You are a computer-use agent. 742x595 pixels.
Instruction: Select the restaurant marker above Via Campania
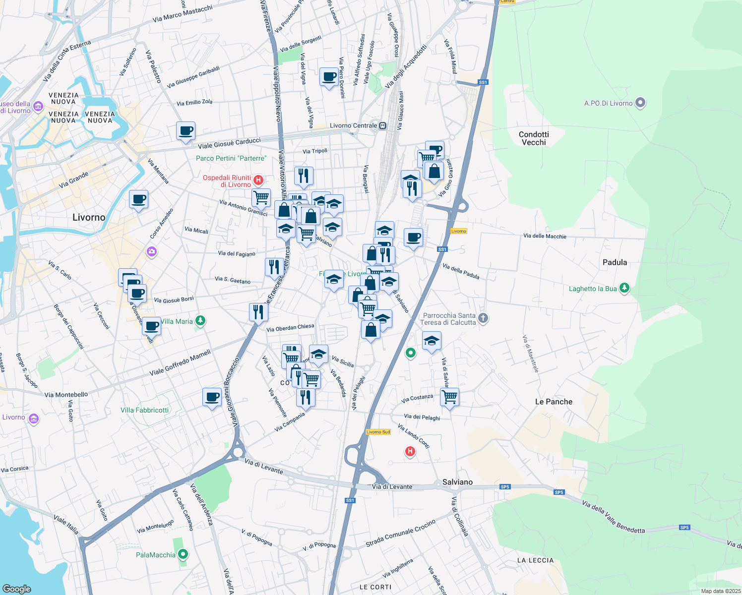[x=306, y=398]
